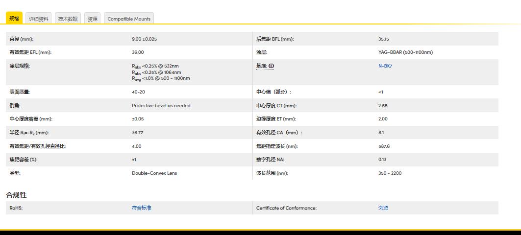Click the 35.15 back focal length value
The height and width of the screenshot is (235, 521).
tap(383, 39)
